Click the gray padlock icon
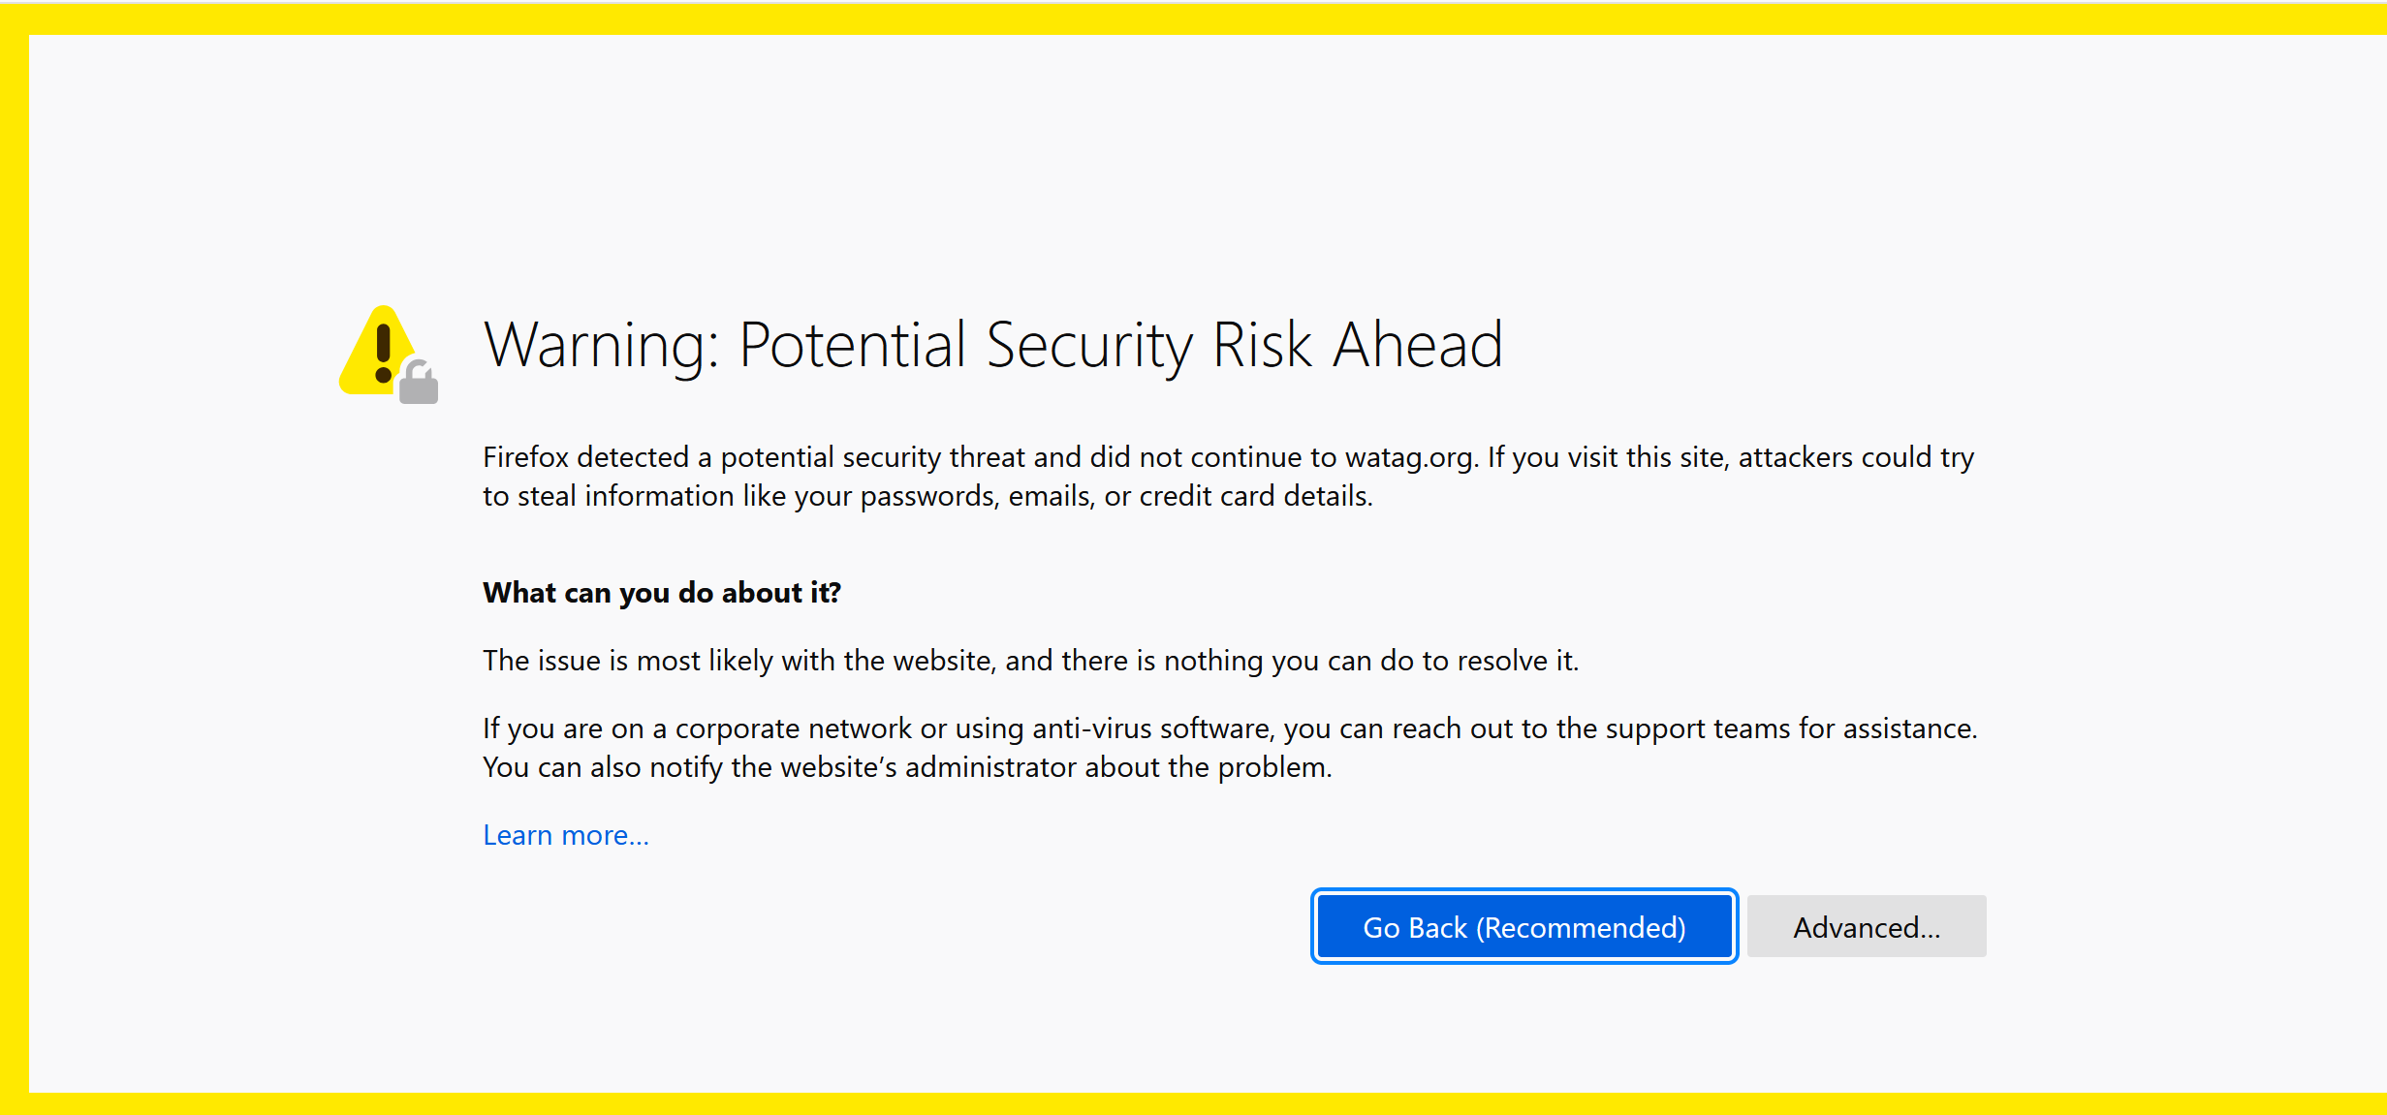2387x1115 pixels. [419, 385]
